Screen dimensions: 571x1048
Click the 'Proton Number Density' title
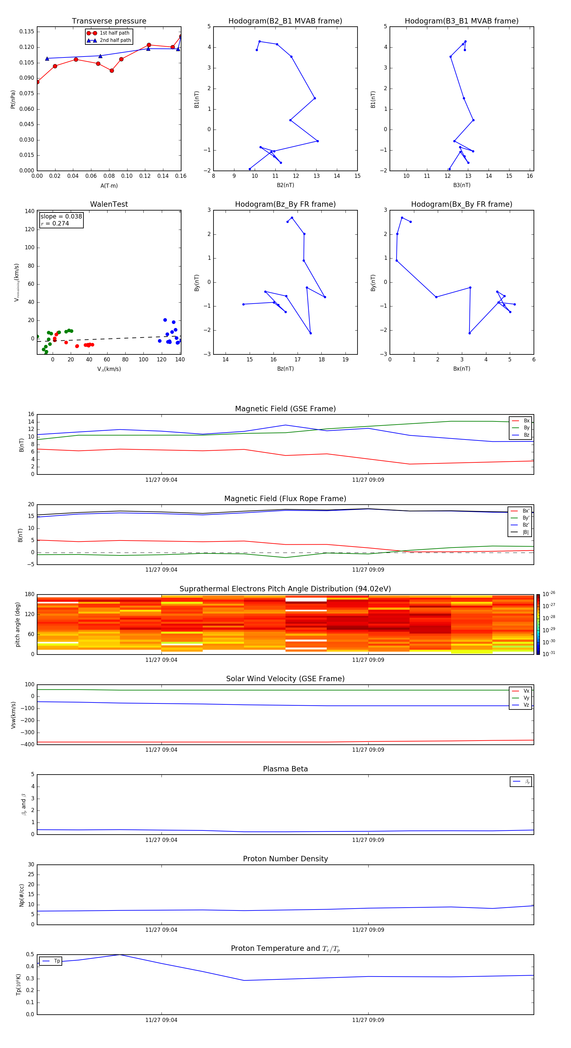pos(285,859)
